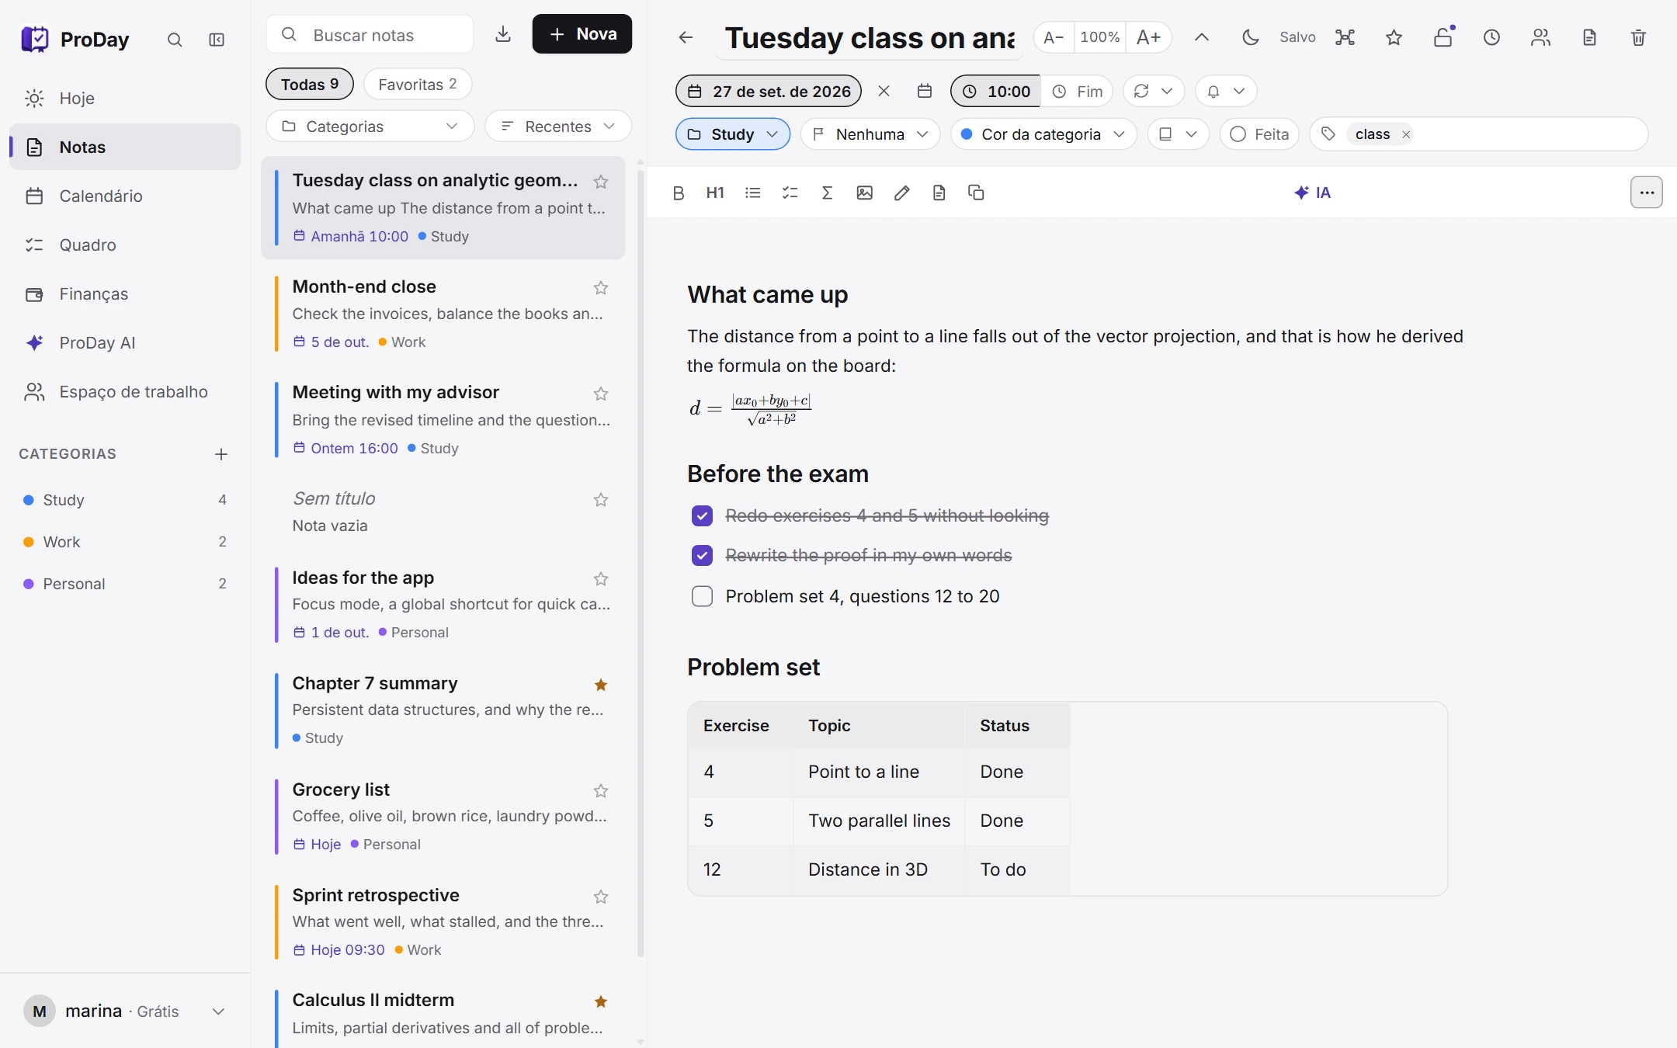Expand the Categorias filter dropdown

click(x=370, y=126)
